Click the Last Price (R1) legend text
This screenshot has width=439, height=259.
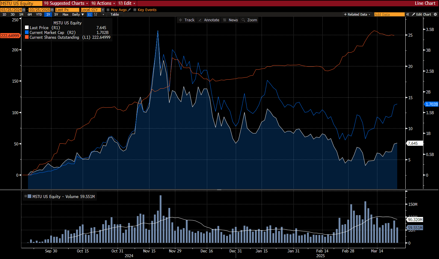click(45, 28)
